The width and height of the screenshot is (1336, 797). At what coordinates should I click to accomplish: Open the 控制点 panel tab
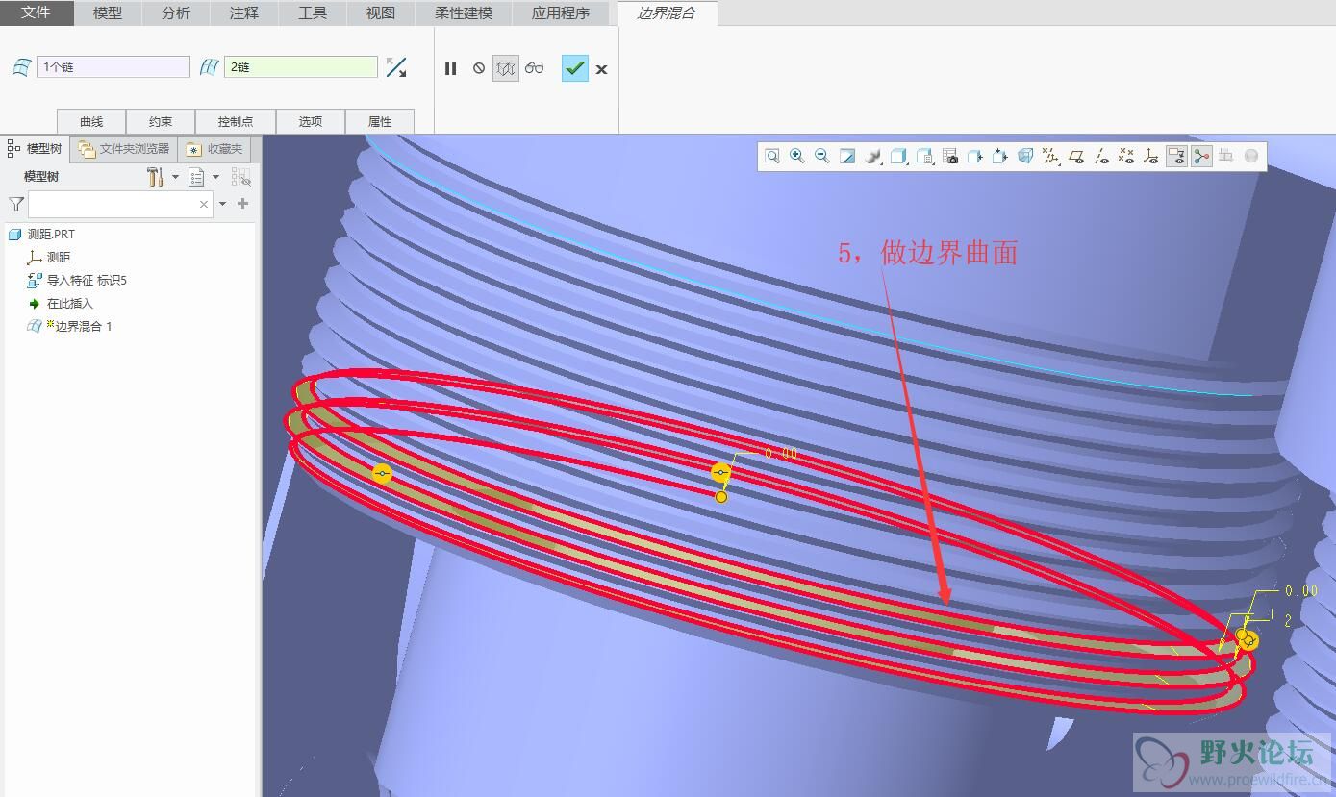(236, 121)
